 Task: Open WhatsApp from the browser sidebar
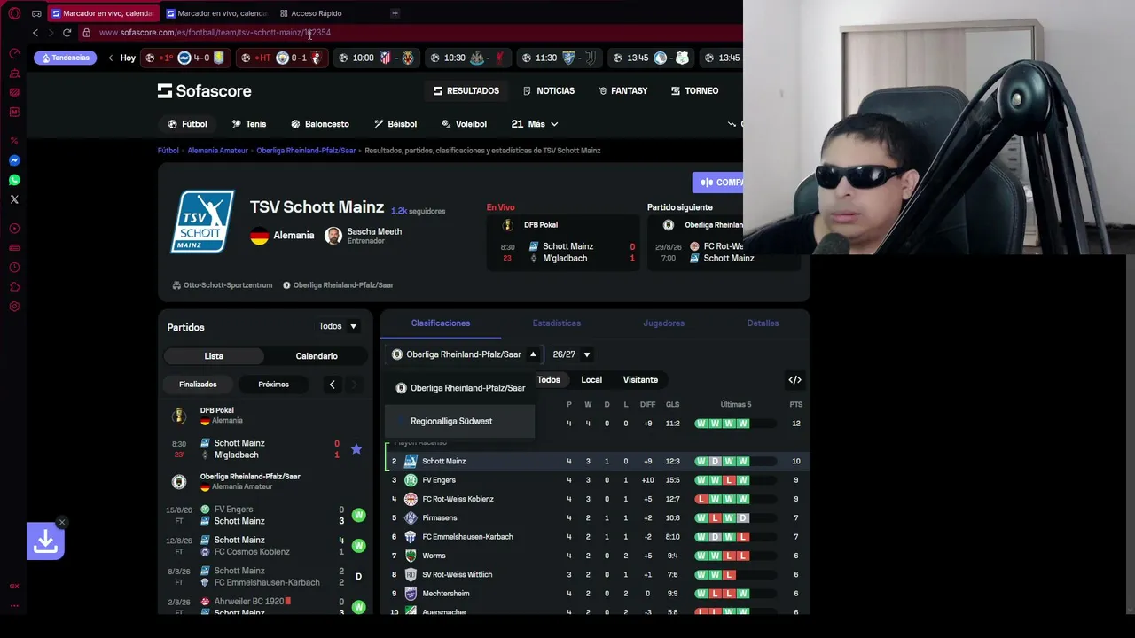coord(14,180)
